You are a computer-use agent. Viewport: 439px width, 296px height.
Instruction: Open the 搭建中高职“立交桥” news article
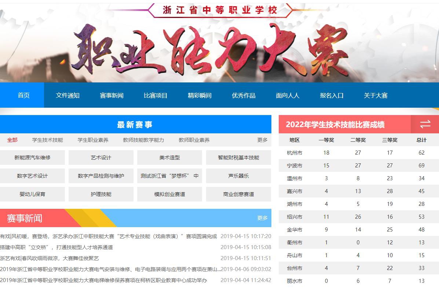coord(56,247)
